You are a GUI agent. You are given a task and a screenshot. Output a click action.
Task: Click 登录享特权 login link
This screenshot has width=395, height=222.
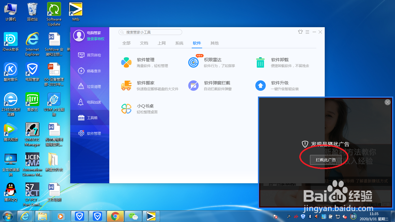(x=96, y=39)
